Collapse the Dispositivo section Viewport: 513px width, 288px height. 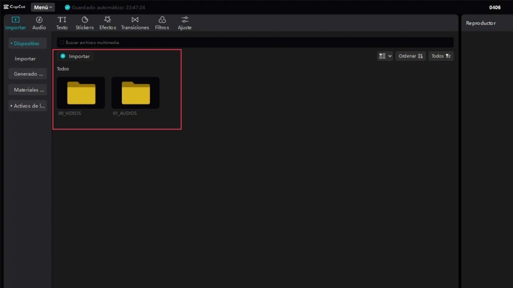(28, 43)
